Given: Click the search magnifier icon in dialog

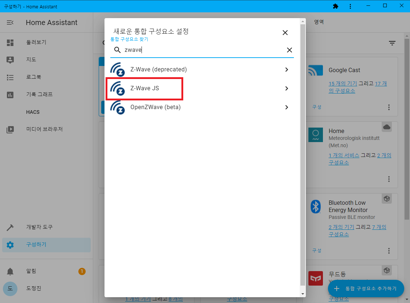Looking at the screenshot, I should (117, 50).
